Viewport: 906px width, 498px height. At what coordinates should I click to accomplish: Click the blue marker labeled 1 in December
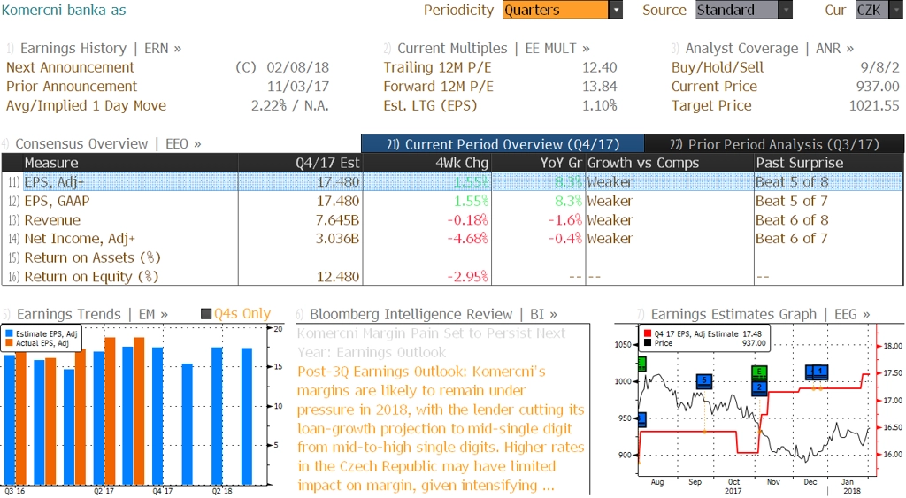point(820,372)
